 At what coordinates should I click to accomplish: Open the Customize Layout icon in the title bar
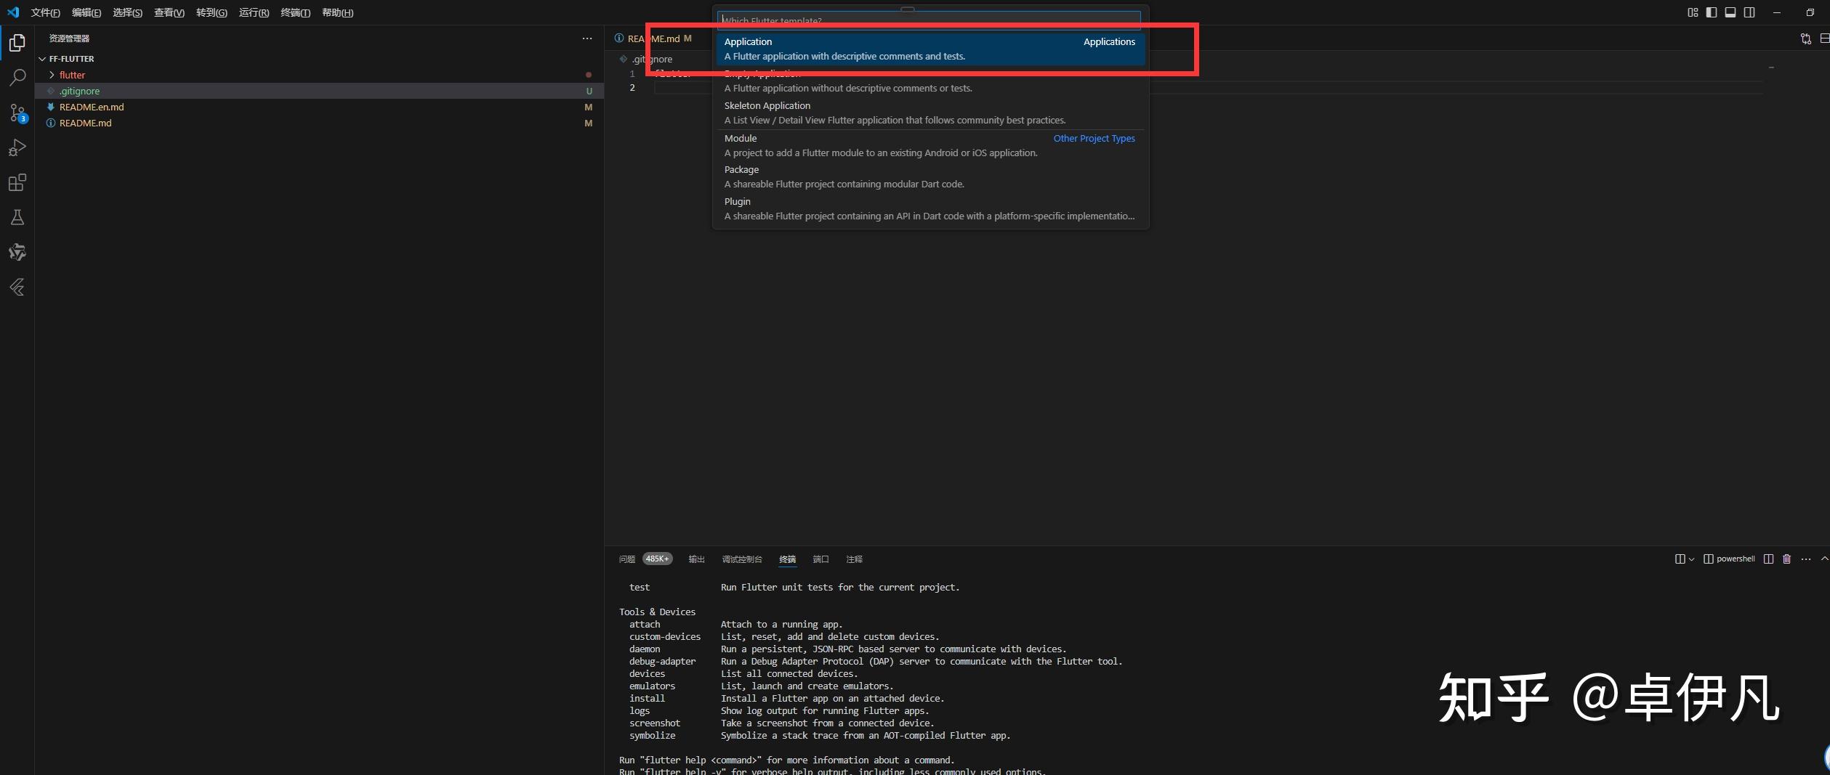1692,12
